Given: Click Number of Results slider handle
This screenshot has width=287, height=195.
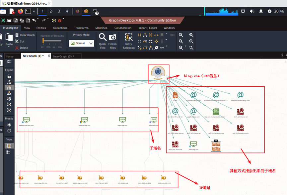Looking at the screenshot, I should coord(43,41).
